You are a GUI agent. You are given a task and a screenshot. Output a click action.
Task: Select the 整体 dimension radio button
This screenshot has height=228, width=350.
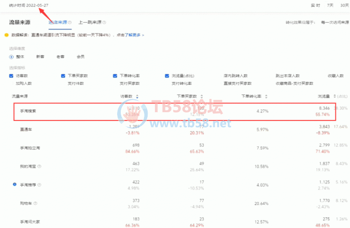(11, 57)
